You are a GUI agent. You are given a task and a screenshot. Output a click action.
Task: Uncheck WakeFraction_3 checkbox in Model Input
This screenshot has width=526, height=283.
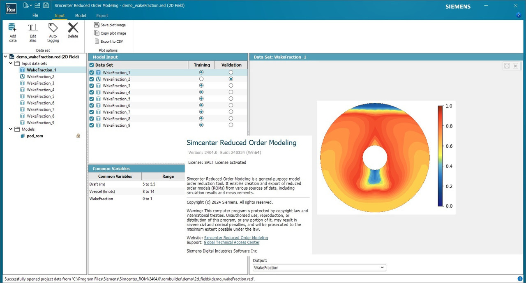pyautogui.click(x=92, y=86)
